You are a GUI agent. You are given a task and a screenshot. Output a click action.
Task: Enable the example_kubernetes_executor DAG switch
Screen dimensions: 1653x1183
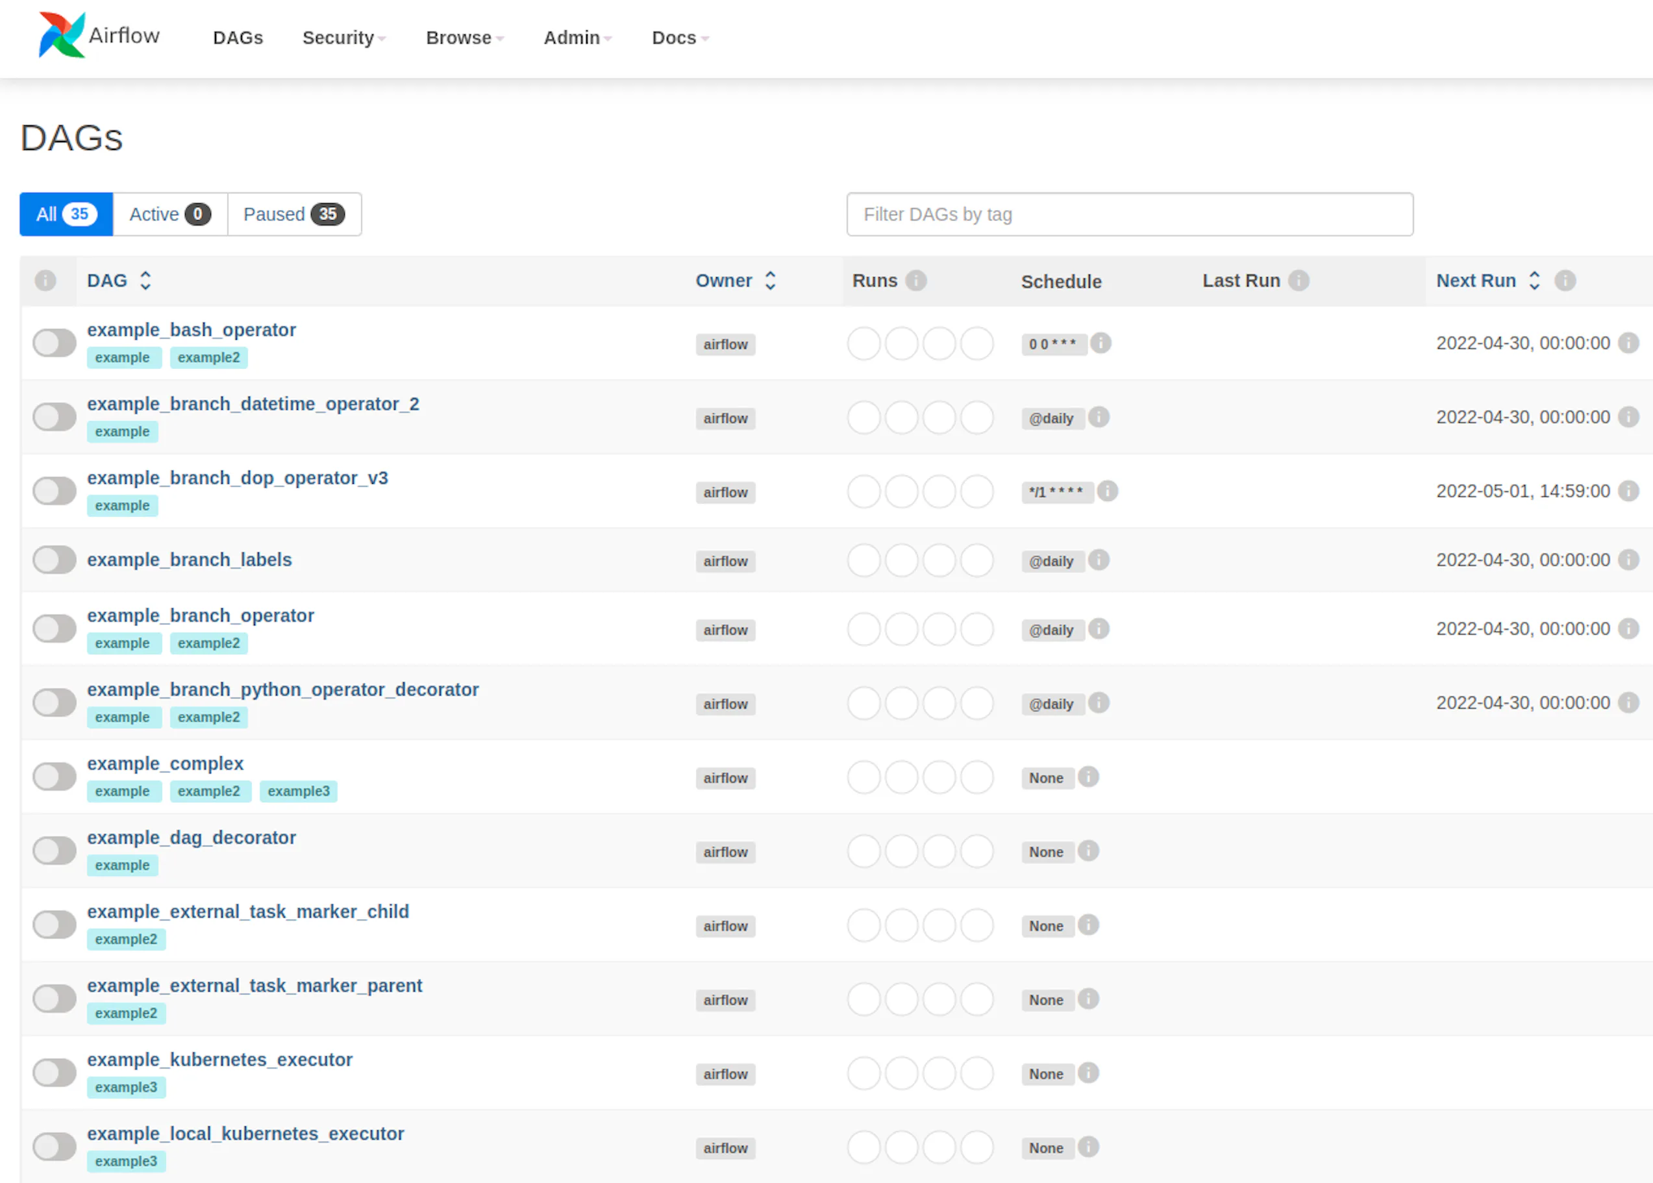(55, 1072)
